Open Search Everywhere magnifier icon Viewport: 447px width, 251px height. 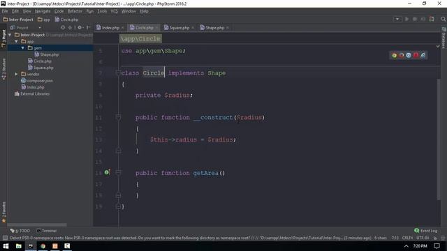point(443,19)
